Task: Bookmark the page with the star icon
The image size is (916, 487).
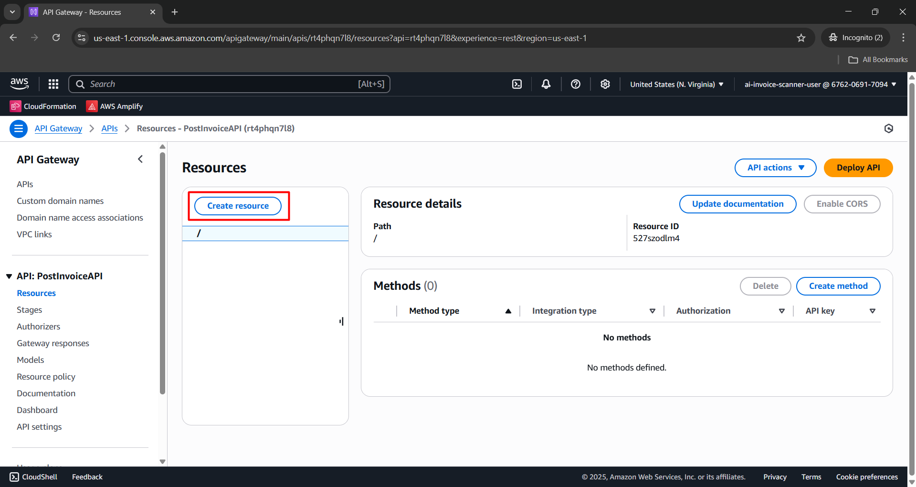Action: tap(801, 38)
